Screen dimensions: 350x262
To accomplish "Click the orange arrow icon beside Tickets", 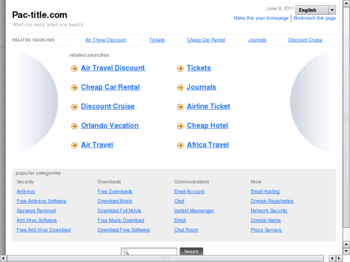I will [x=180, y=68].
